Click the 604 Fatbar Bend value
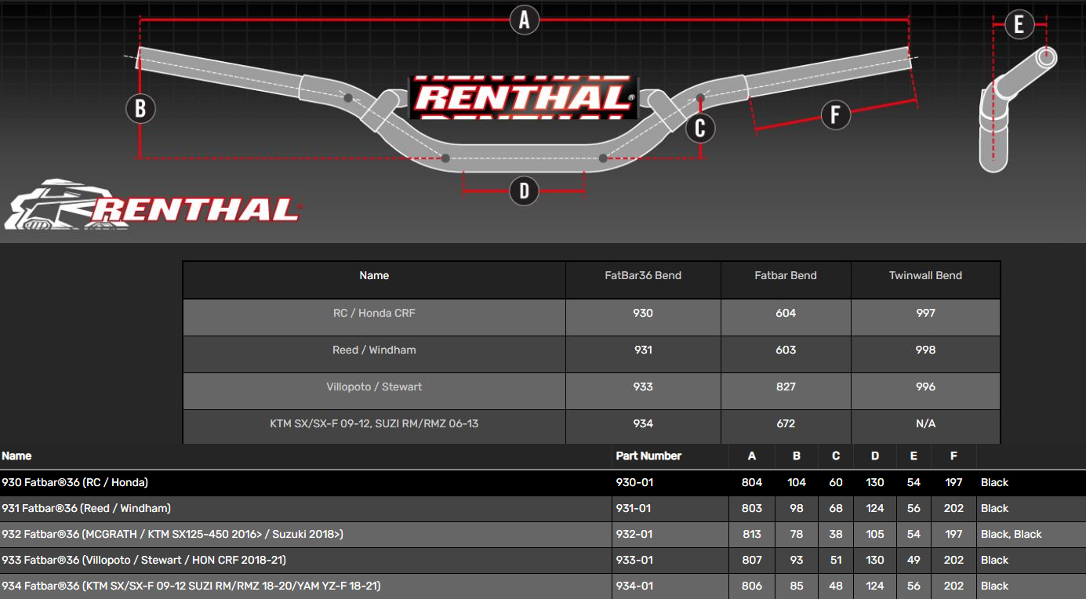 pyautogui.click(x=786, y=313)
